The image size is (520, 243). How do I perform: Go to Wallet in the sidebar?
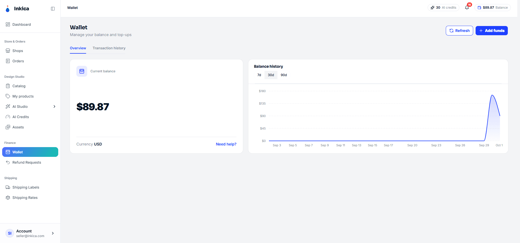coord(30,152)
